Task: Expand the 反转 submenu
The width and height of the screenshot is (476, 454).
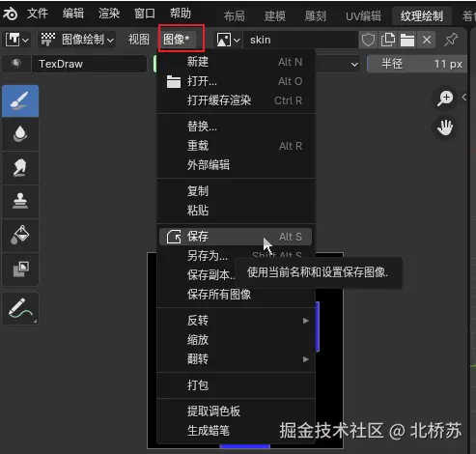Action: 236,321
